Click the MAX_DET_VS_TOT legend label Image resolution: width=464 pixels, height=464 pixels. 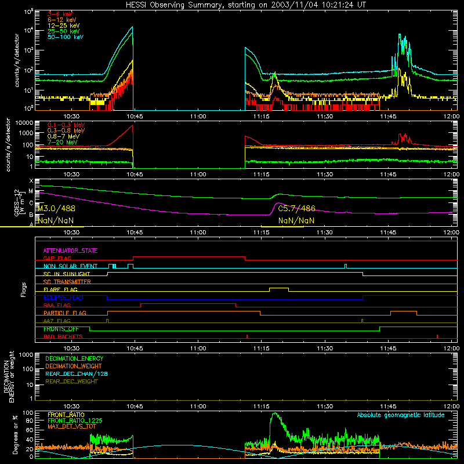click(72, 427)
